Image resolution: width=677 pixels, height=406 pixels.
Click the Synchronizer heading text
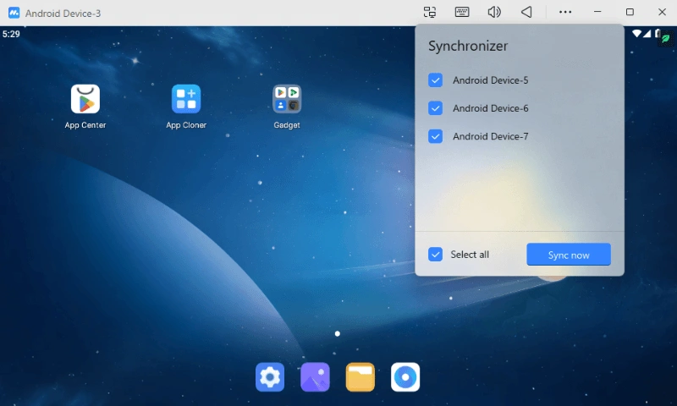(x=468, y=47)
